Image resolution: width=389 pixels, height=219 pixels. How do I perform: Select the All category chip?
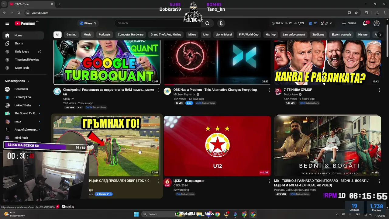tap(57, 35)
